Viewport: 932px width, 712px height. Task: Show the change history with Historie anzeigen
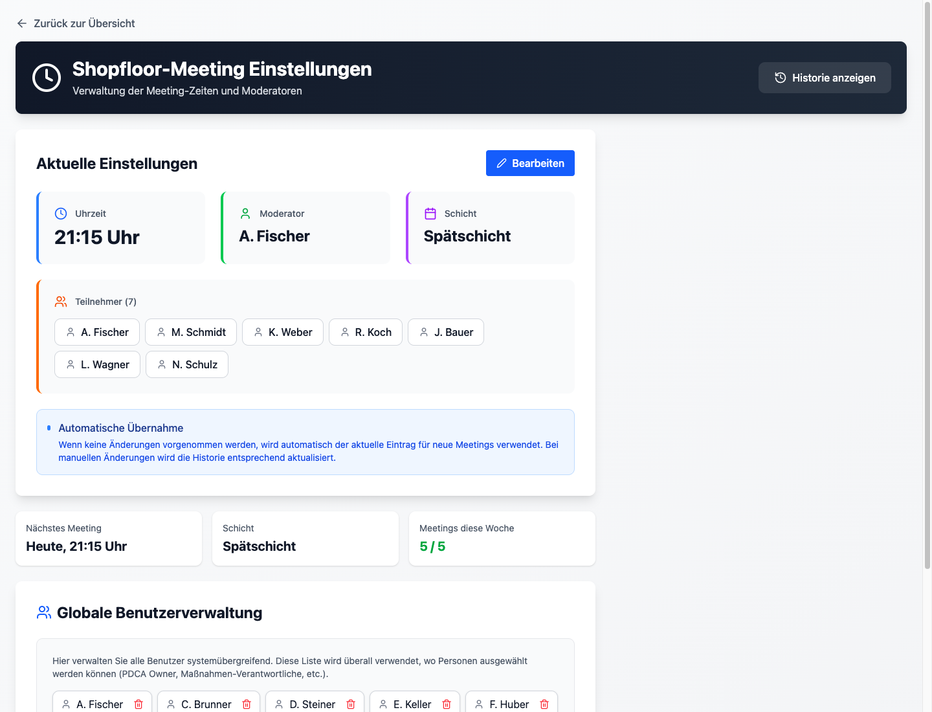tap(825, 78)
